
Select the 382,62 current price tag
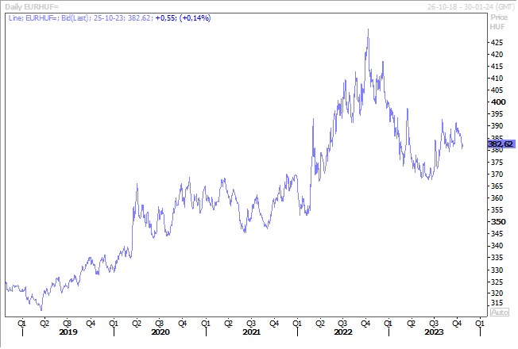(x=501, y=144)
